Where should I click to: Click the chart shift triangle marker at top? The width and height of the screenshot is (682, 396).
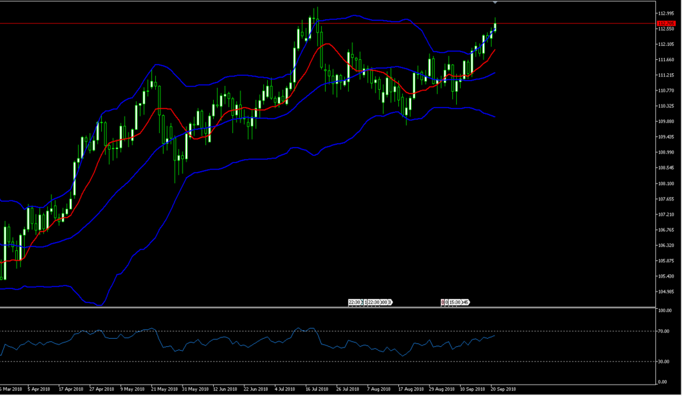click(x=495, y=3)
